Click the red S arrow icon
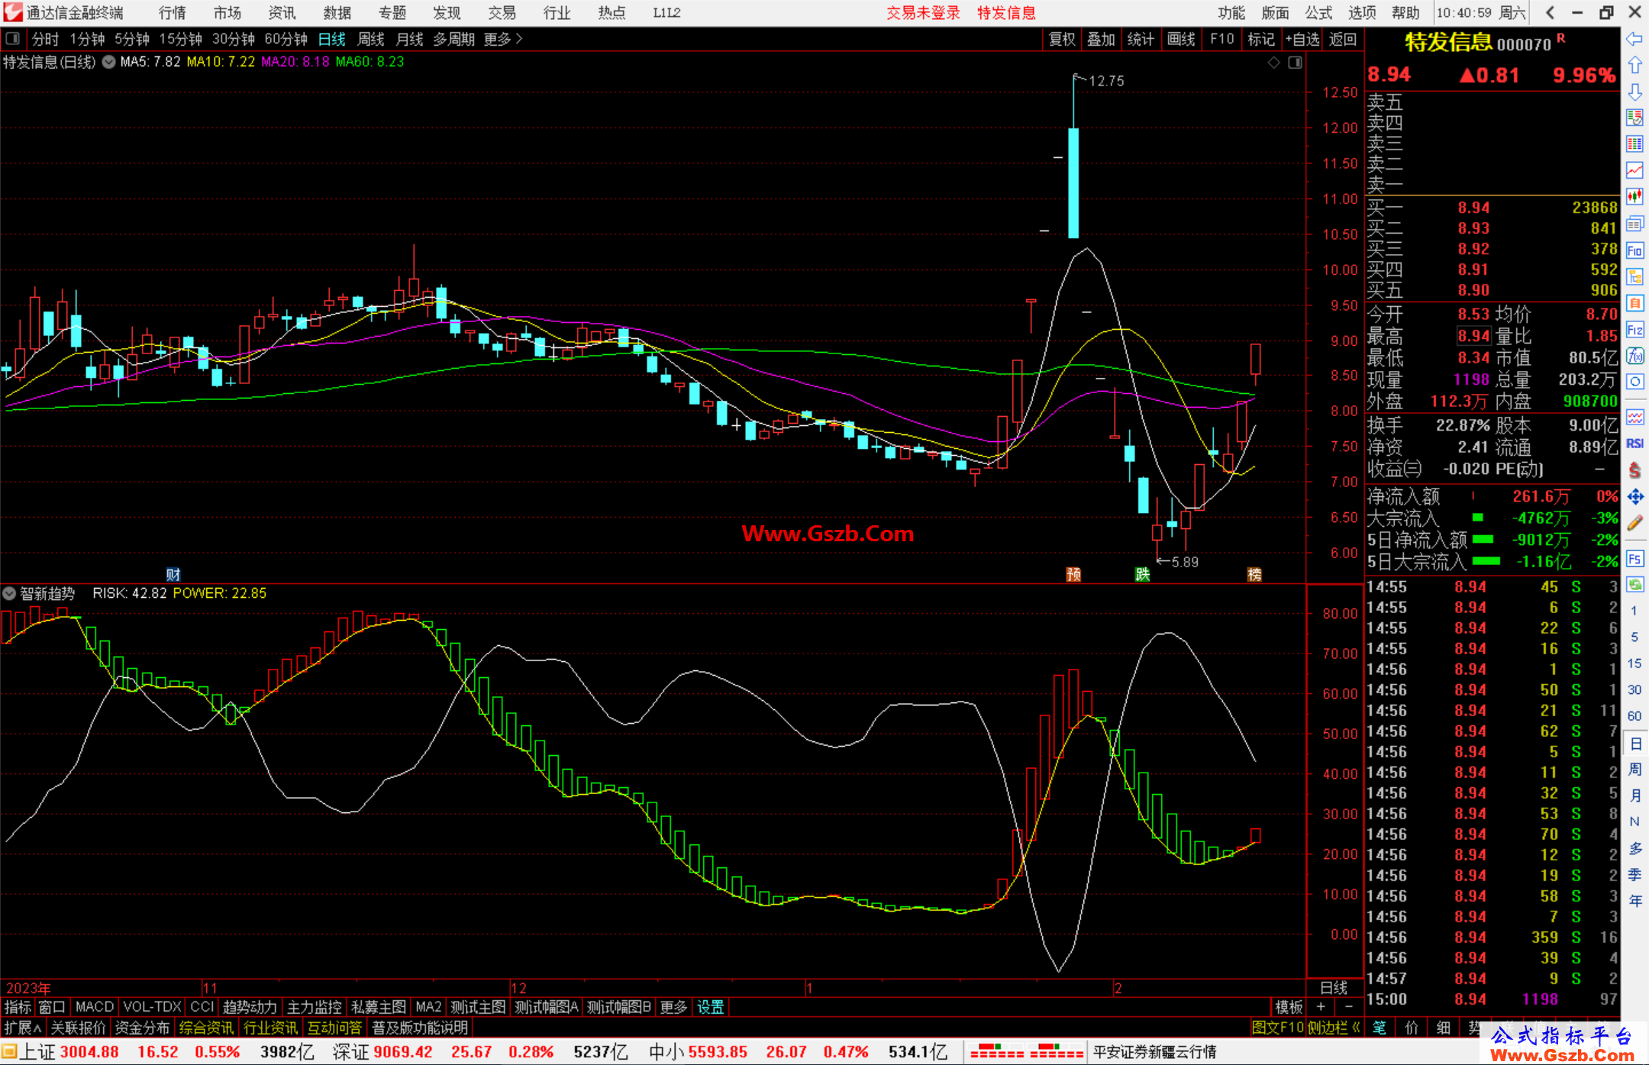Screen dimensions: 1649x1065 point(1634,470)
